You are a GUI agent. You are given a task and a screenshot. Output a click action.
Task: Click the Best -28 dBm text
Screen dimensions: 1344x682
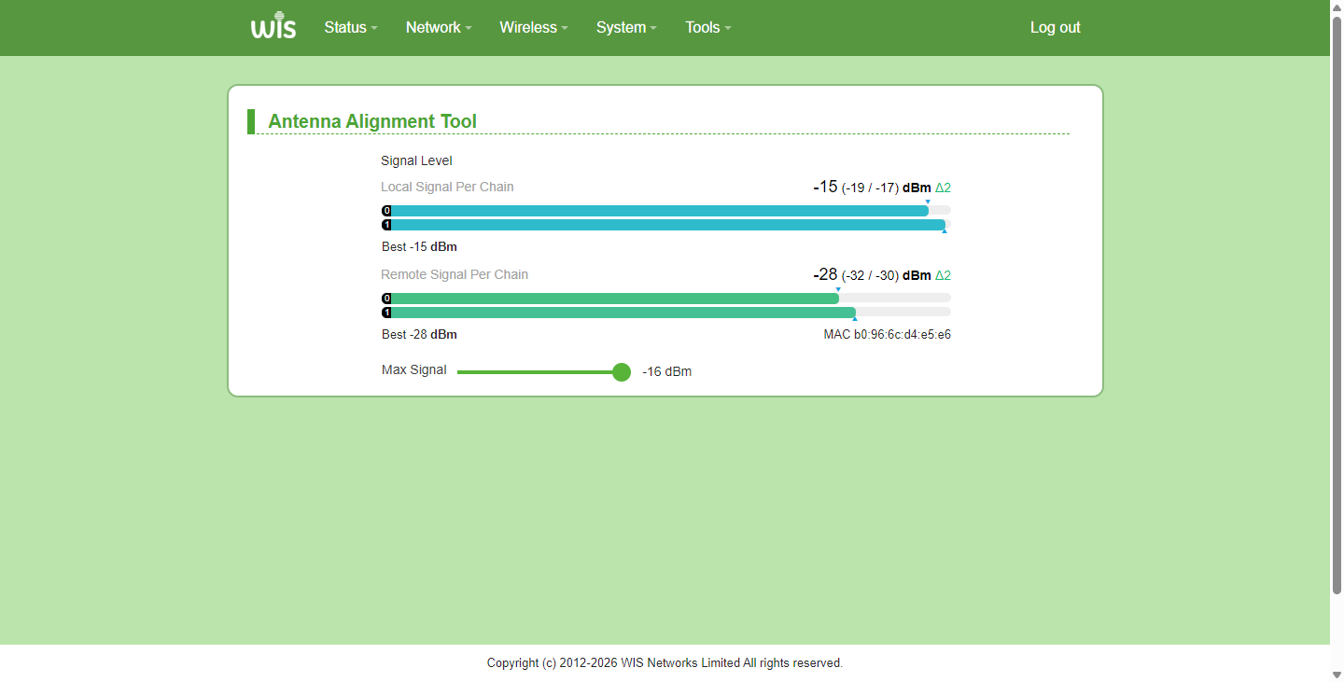[419, 335]
